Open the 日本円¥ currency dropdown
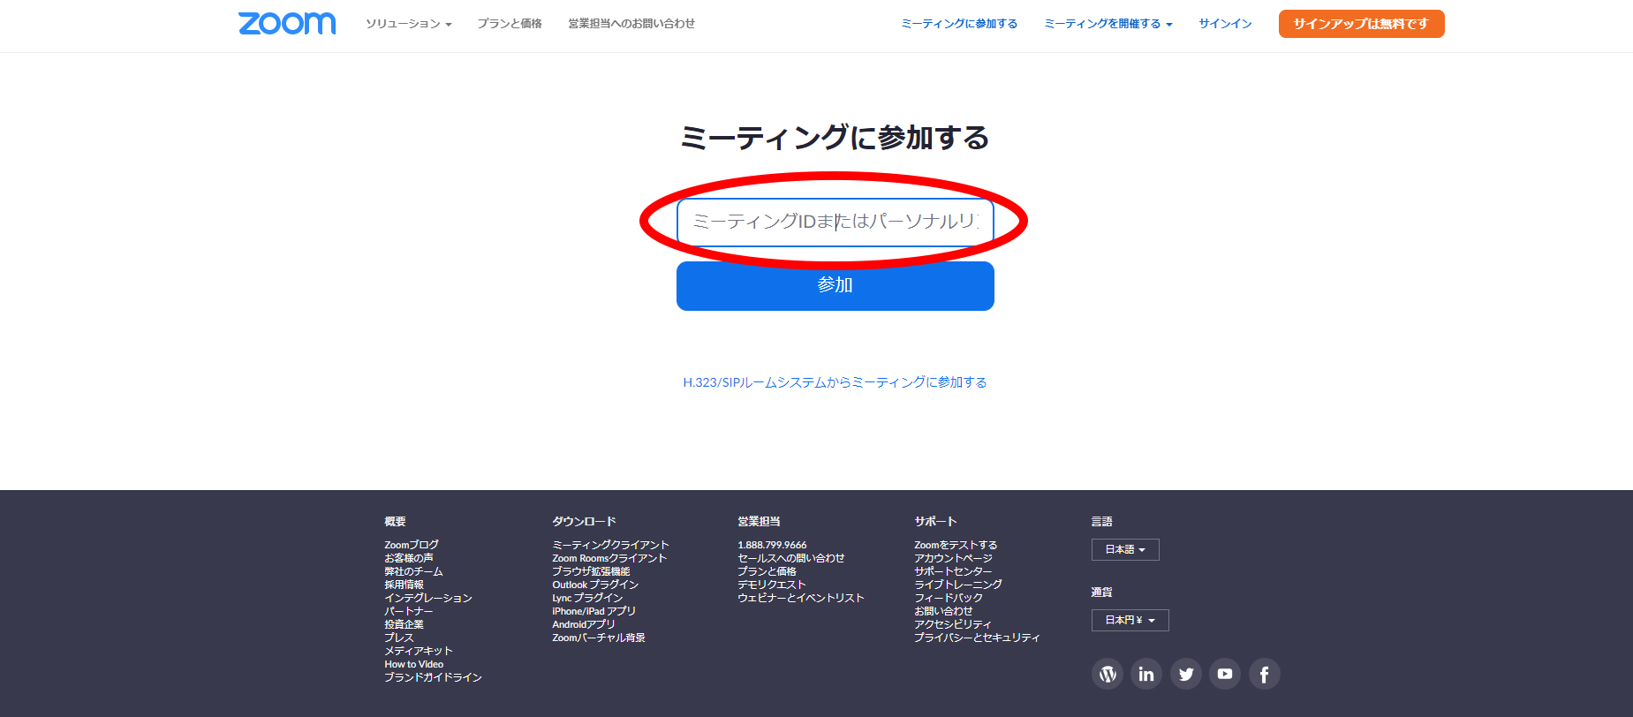 point(1130,620)
